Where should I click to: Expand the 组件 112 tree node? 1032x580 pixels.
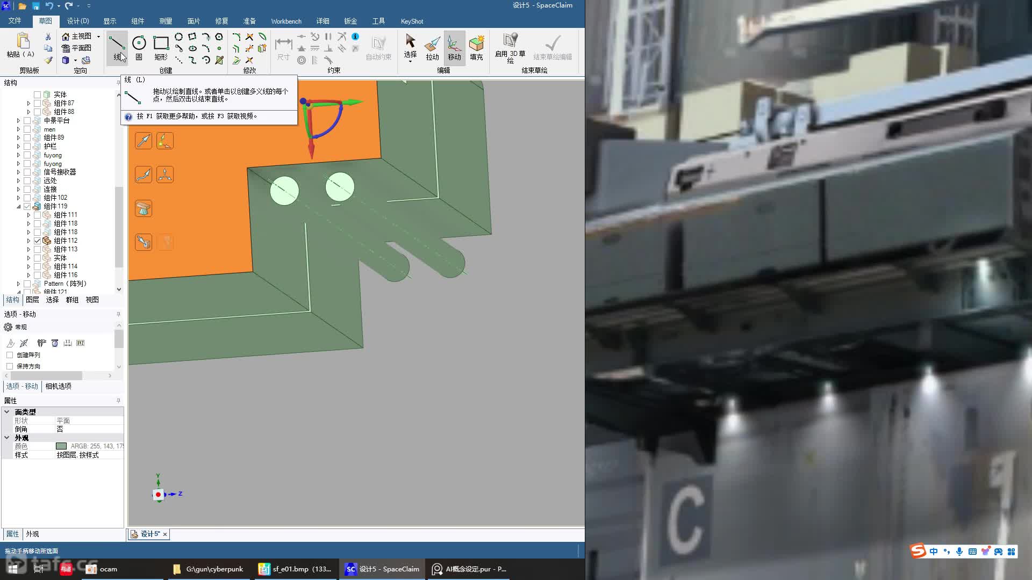28,241
